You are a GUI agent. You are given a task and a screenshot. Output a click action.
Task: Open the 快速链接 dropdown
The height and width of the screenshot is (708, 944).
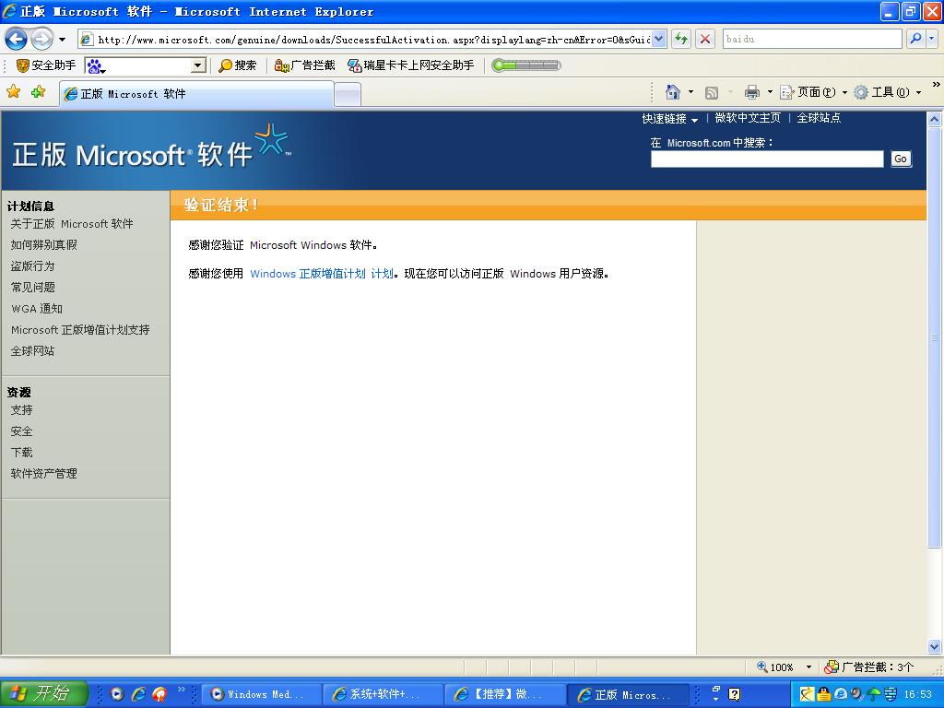click(x=669, y=119)
